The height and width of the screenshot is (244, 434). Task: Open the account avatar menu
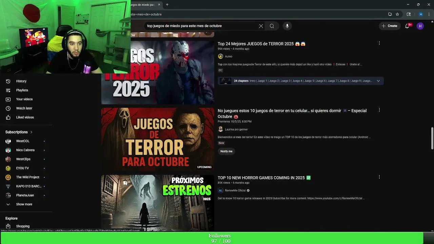(420, 26)
